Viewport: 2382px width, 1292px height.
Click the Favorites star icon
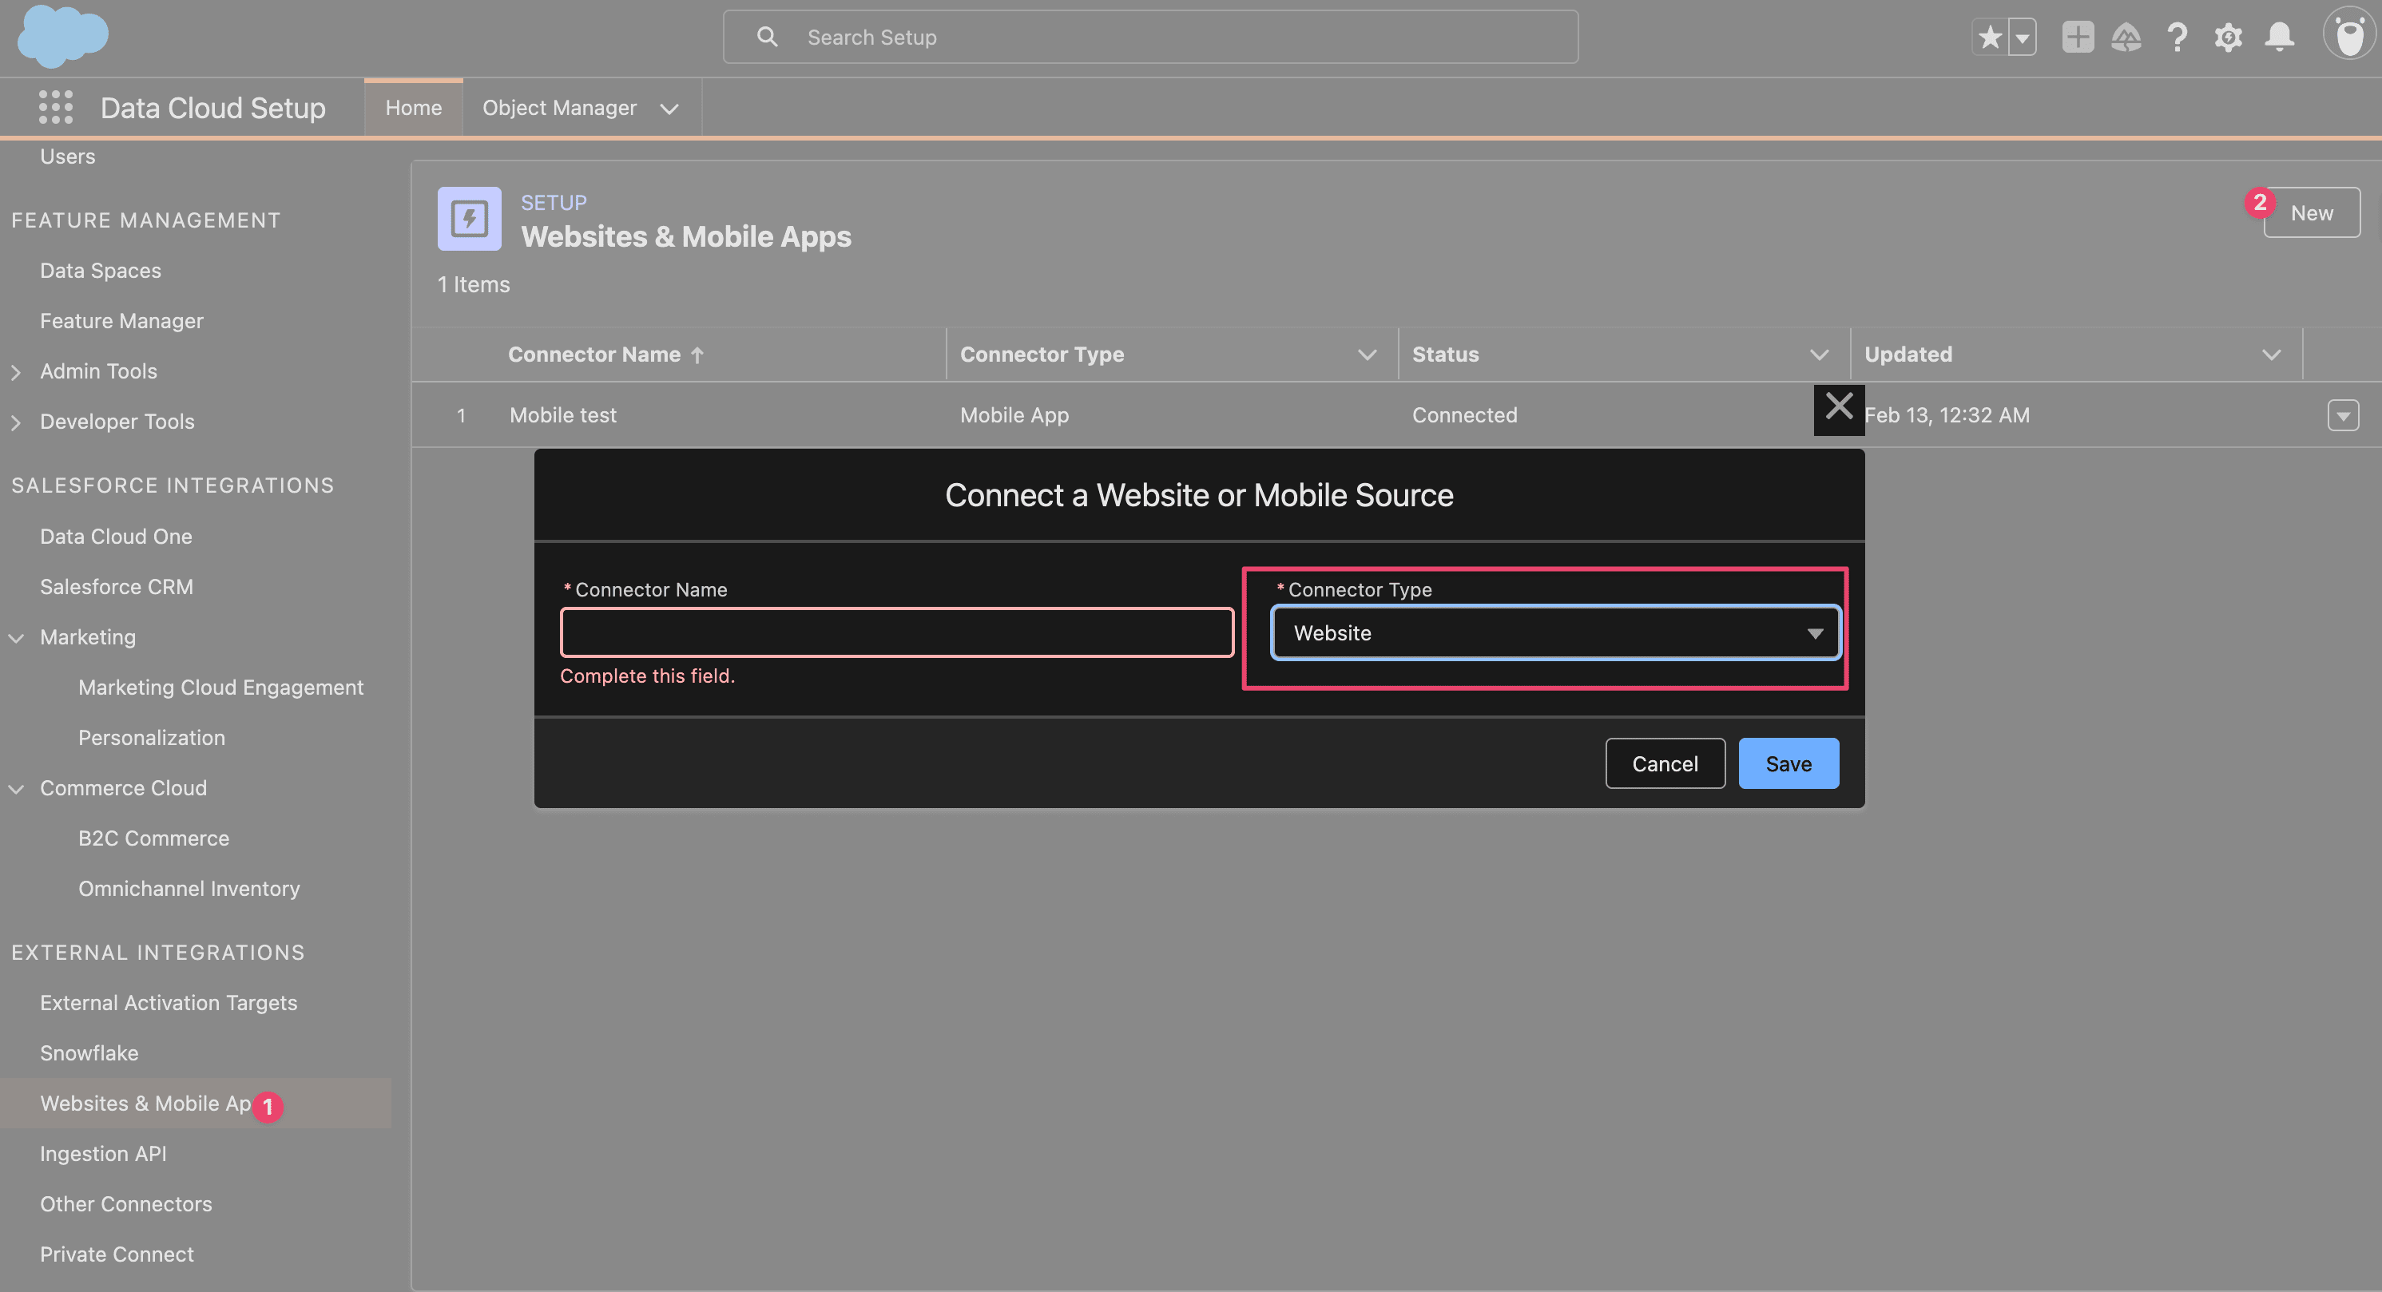pos(1990,38)
